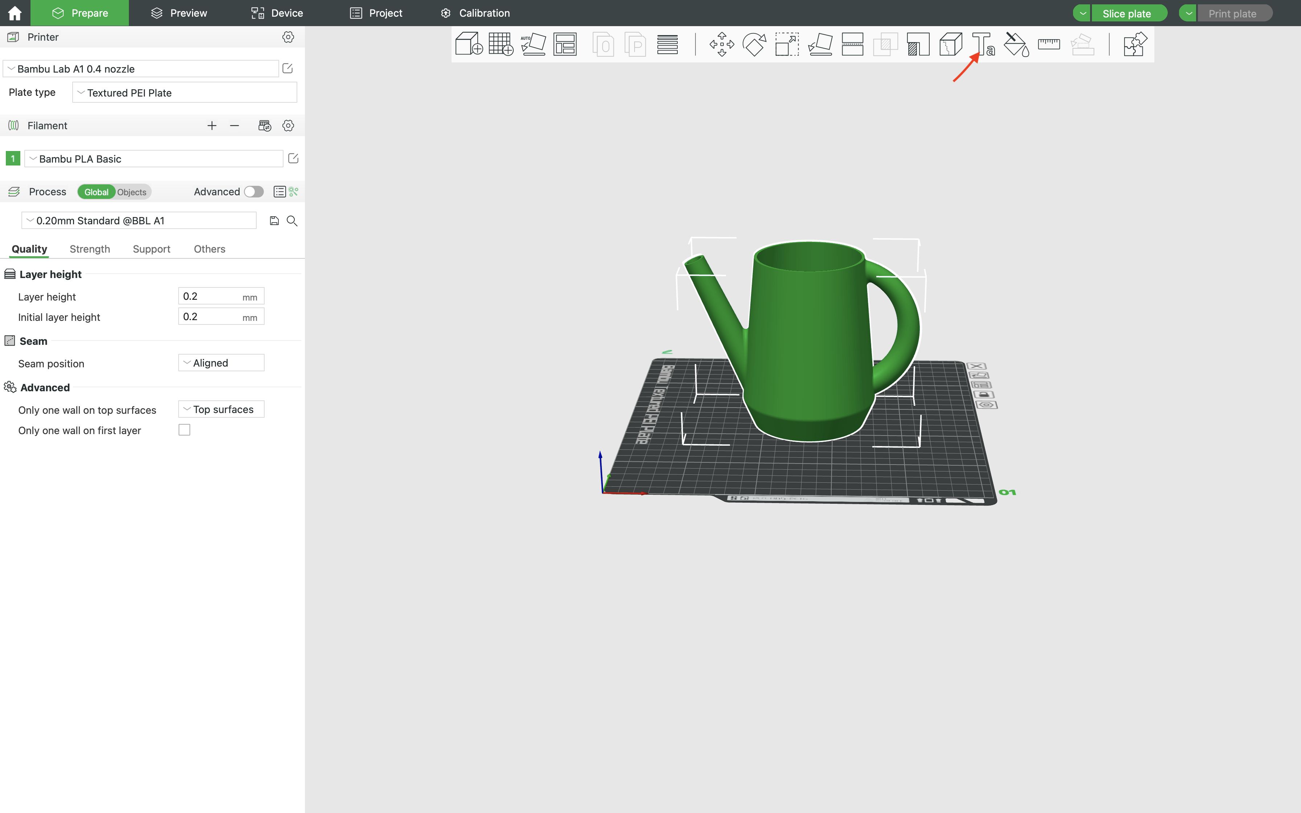Enable Only one wall on first layer
The height and width of the screenshot is (813, 1301).
[184, 430]
